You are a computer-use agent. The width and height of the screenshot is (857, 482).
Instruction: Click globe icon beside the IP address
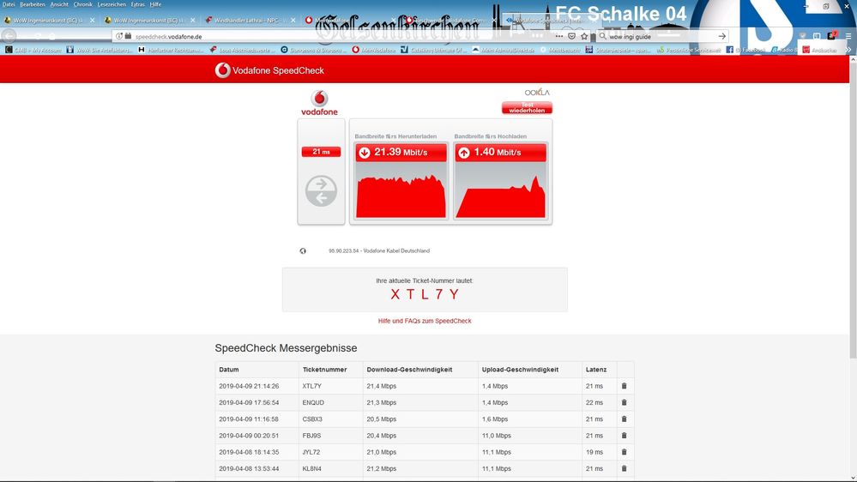click(303, 250)
